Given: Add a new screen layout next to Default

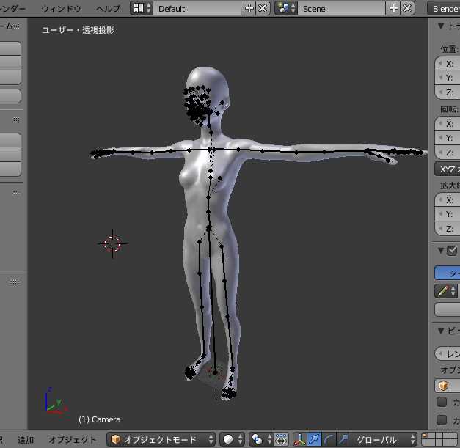Looking at the screenshot, I should (249, 8).
